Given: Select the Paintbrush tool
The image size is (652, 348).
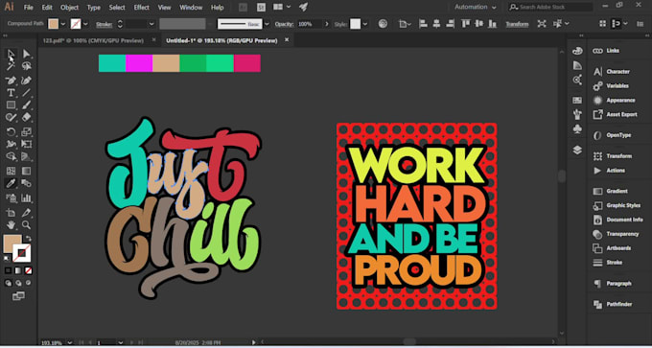Looking at the screenshot, I should (x=26, y=105).
